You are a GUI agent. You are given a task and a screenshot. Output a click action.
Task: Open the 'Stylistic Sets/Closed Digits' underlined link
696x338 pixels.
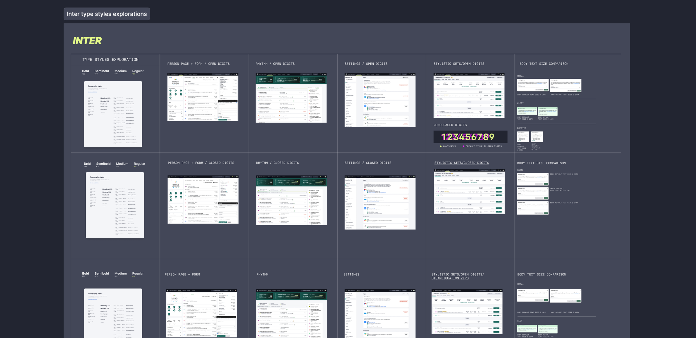point(461,163)
